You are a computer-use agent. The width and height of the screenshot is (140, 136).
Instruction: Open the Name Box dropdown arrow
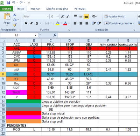coord(35,35)
